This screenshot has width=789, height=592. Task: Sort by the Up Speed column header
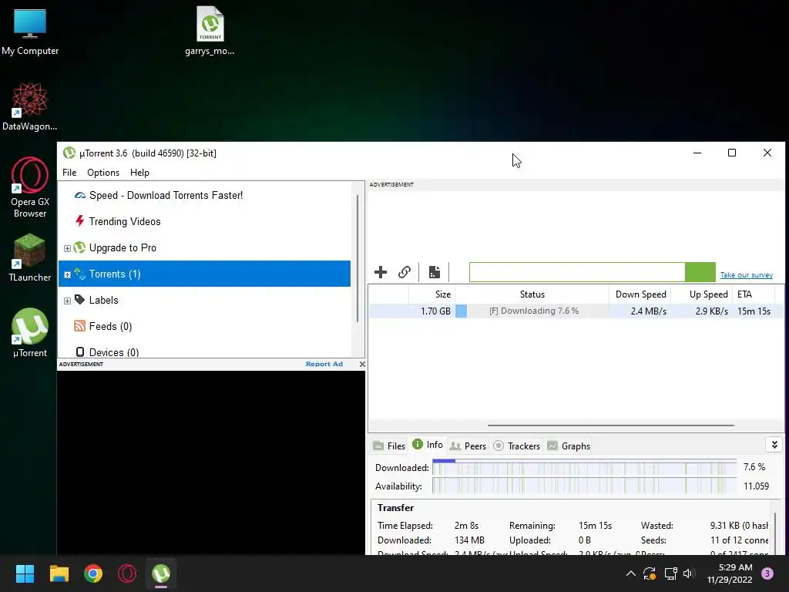(x=701, y=294)
